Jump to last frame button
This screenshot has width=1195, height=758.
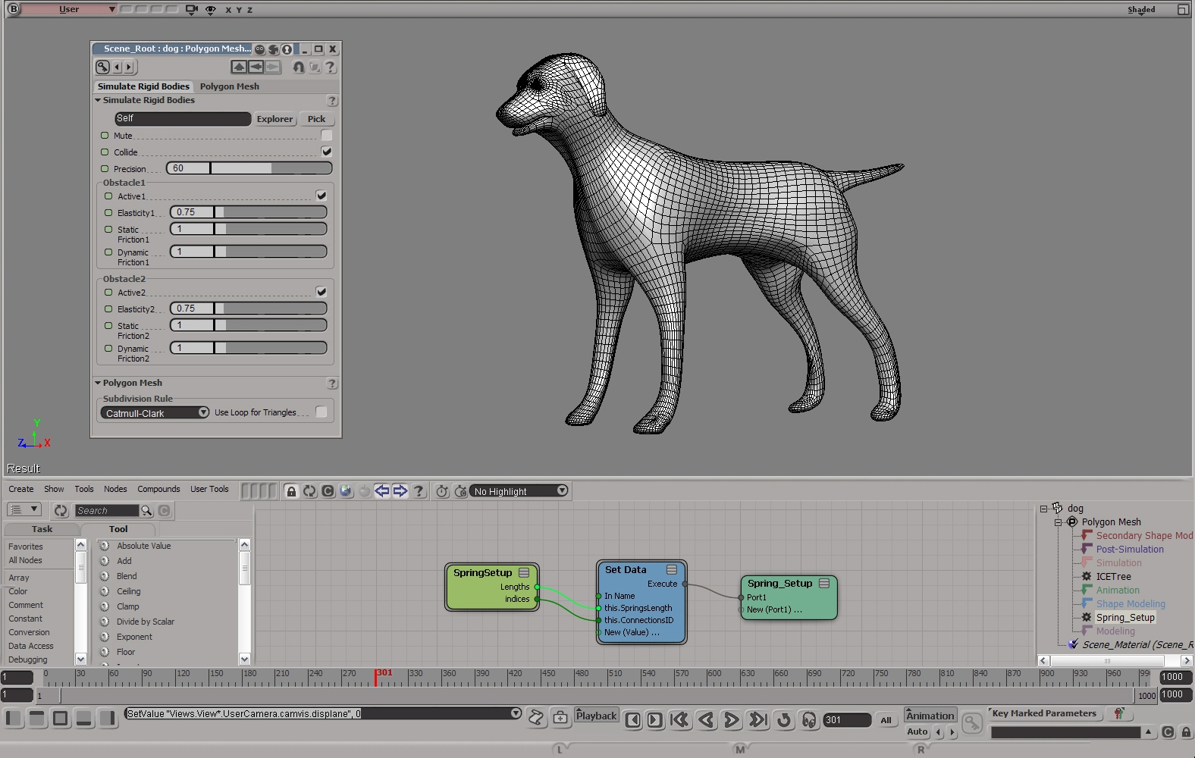click(757, 720)
